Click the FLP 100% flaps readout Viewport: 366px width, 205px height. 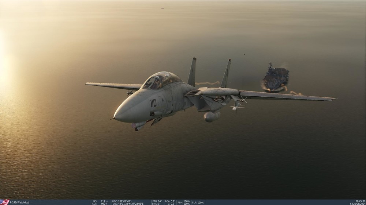[198, 202]
